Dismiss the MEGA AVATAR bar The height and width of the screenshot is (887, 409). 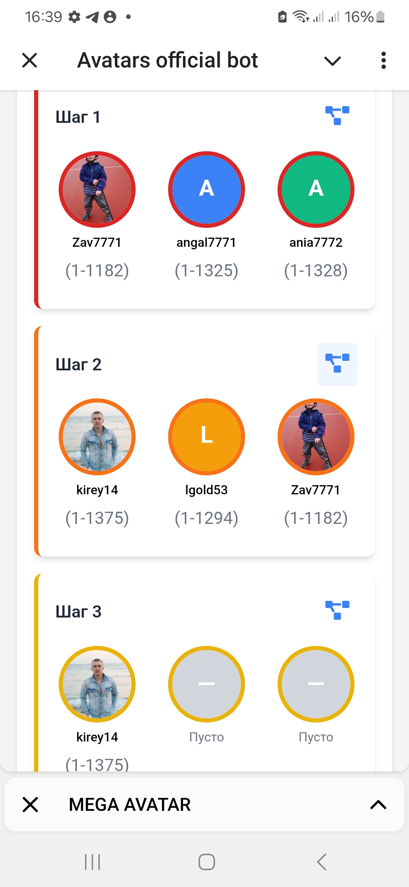pyautogui.click(x=30, y=804)
